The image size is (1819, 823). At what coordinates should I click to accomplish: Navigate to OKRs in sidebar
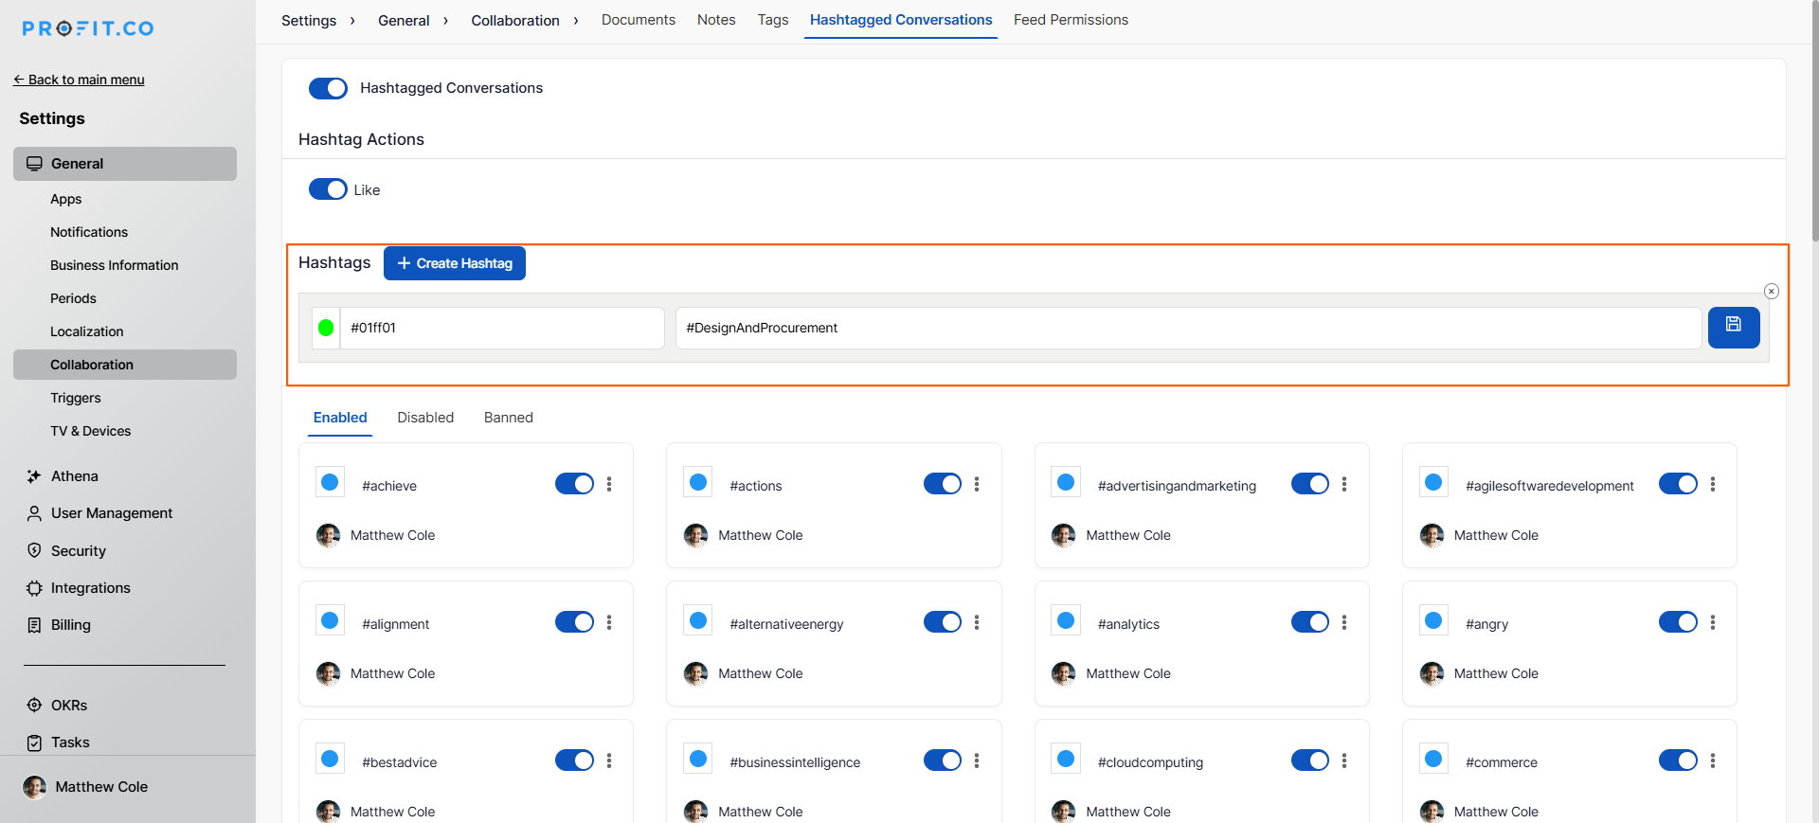click(x=68, y=706)
